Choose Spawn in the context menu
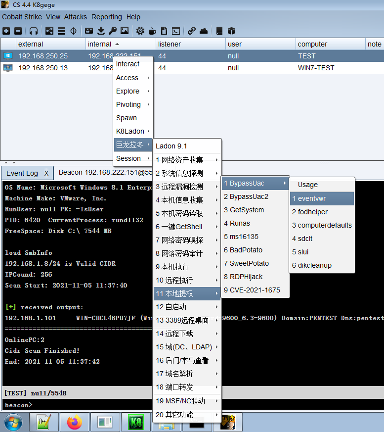The height and width of the screenshot is (432, 384). [x=133, y=118]
